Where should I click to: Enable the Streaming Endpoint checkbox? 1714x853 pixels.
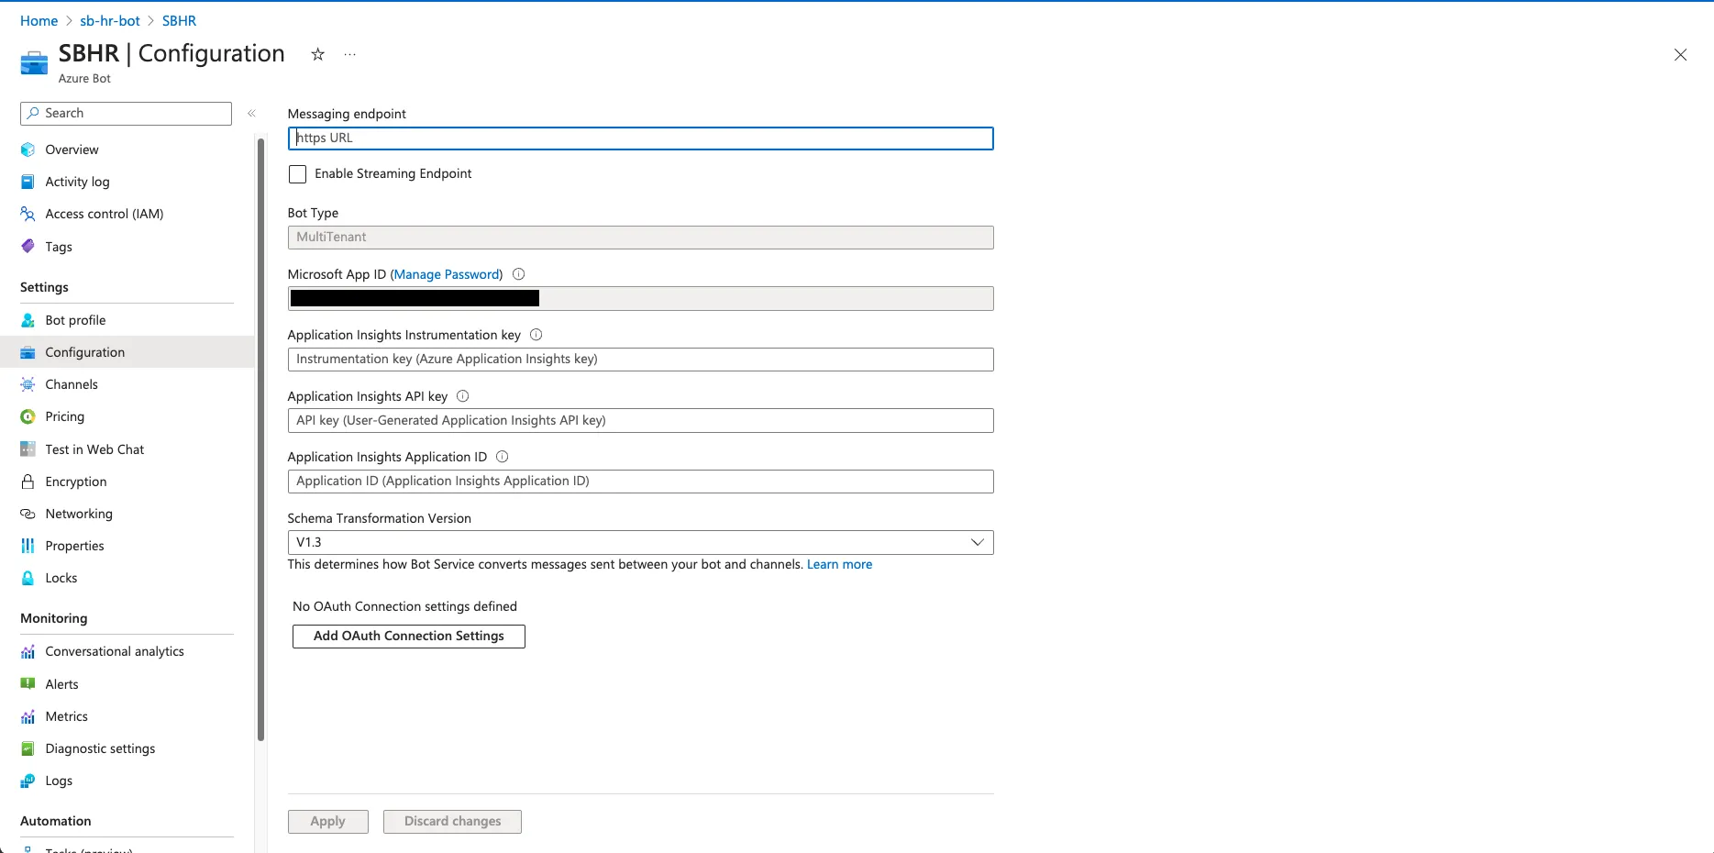click(x=298, y=174)
